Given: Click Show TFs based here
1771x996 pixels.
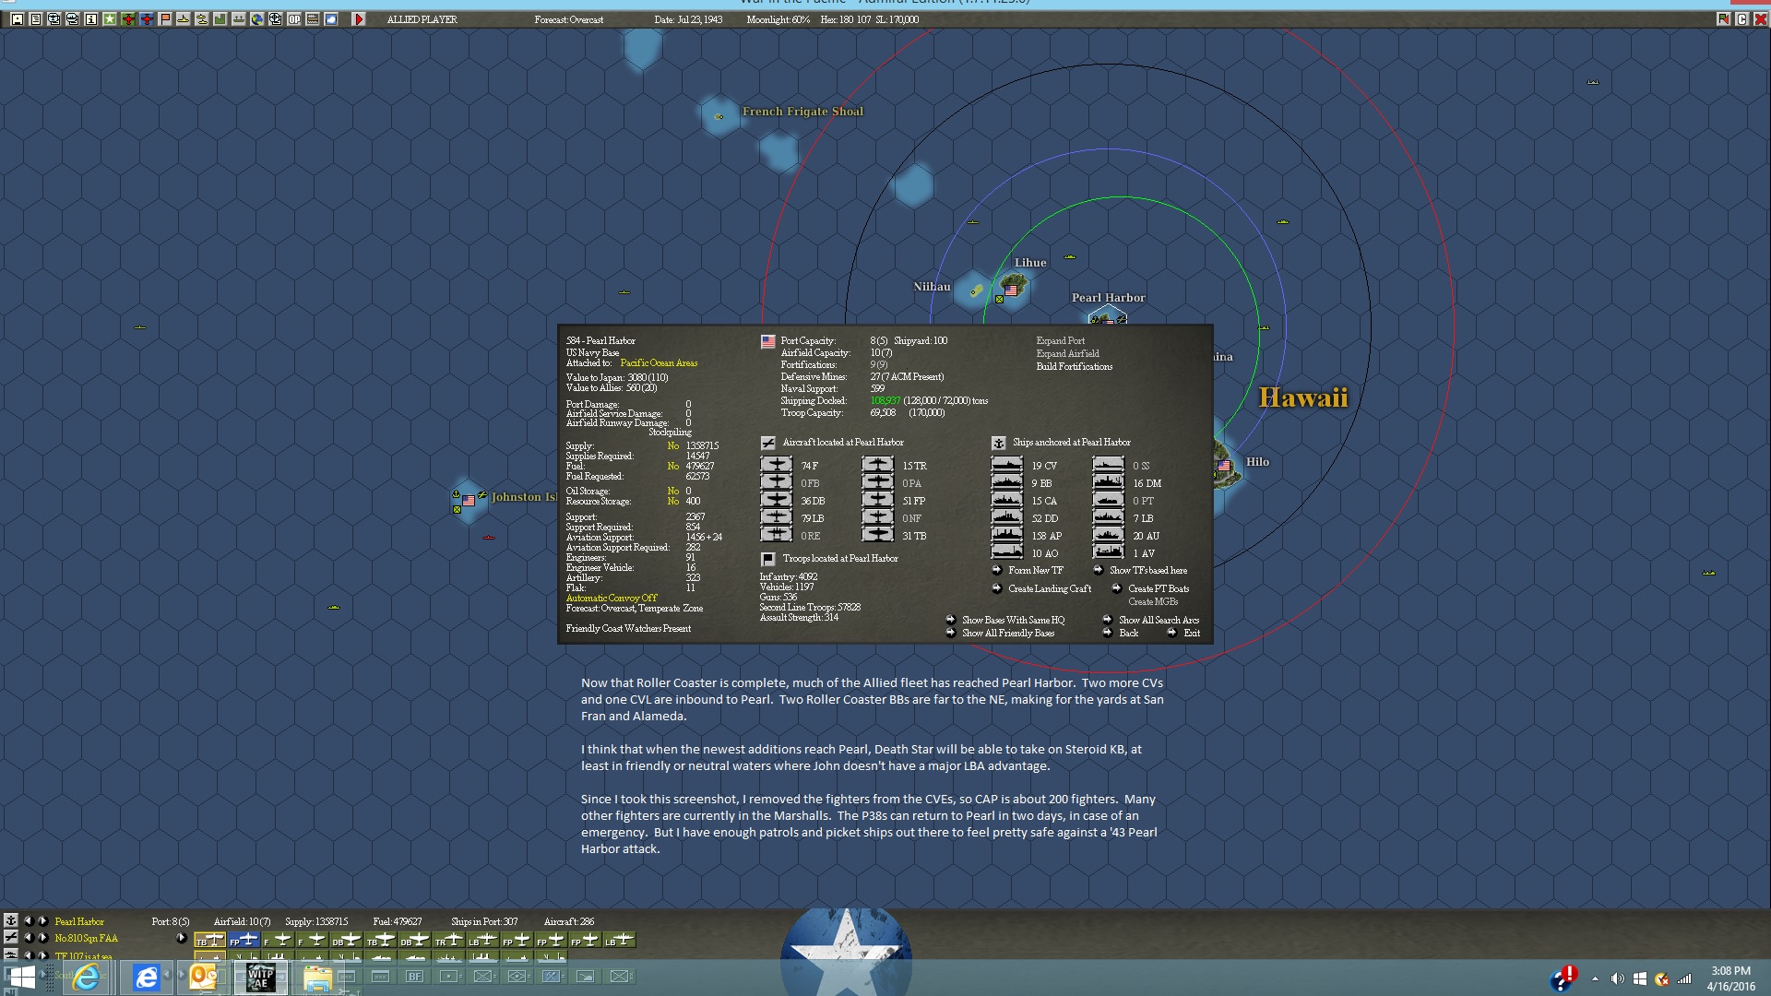Looking at the screenshot, I should coord(1148,570).
